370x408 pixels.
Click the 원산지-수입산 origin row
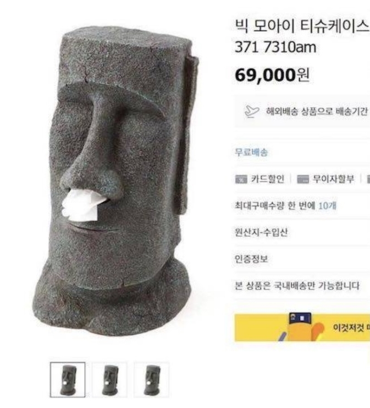coord(302,232)
